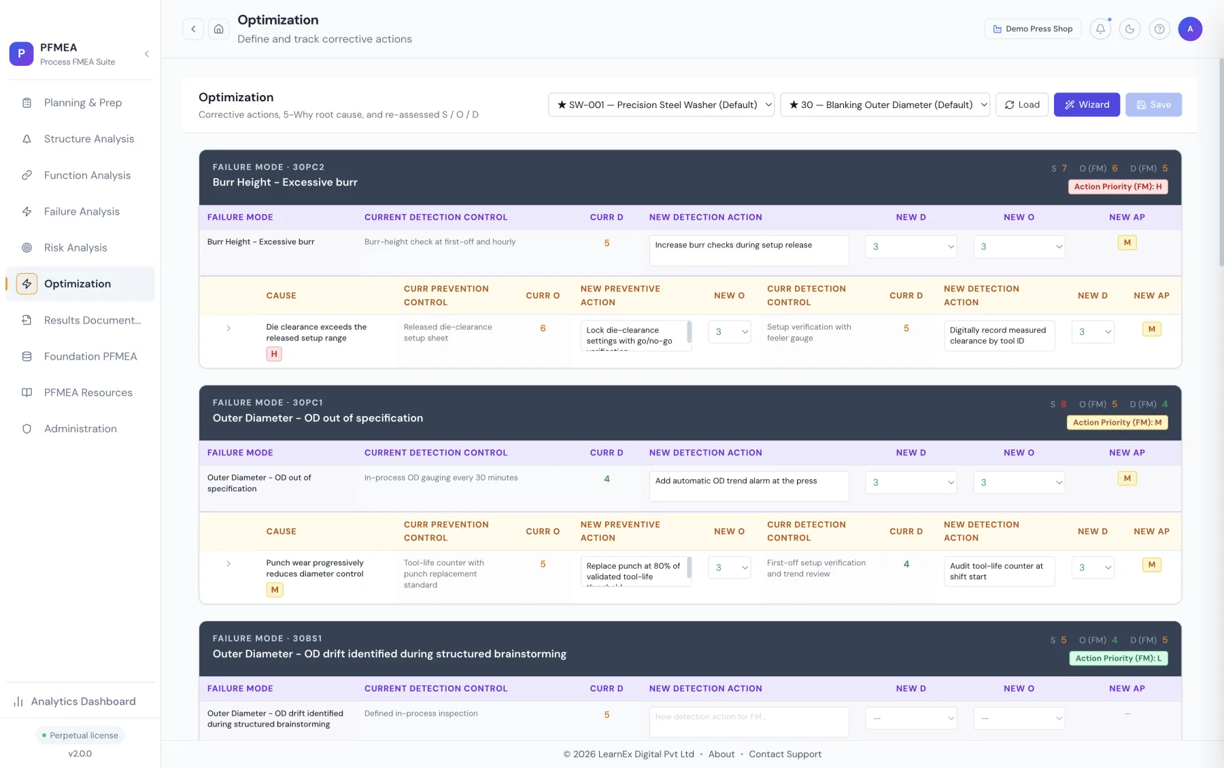This screenshot has height=768, width=1224.
Task: Click the Save button
Action: point(1153,105)
